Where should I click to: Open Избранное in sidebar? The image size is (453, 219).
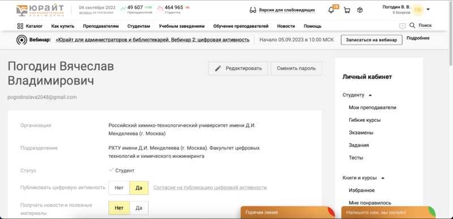[x=362, y=190]
